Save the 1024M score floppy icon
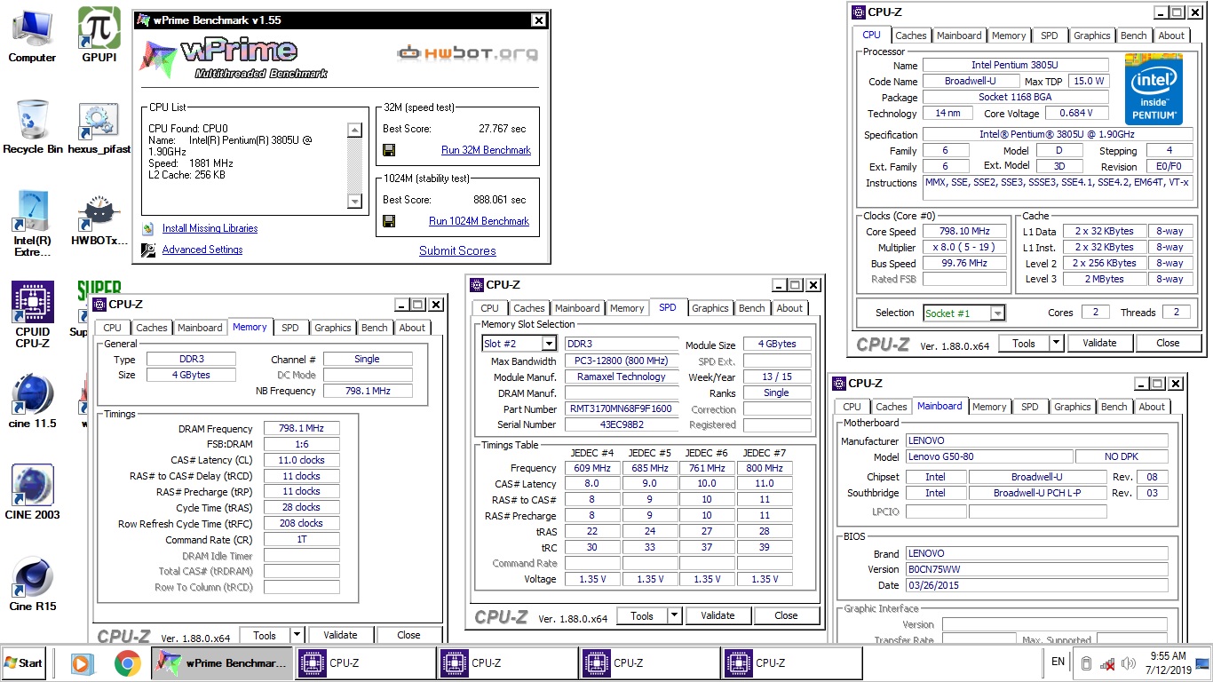Image resolution: width=1213 pixels, height=682 pixels. (x=389, y=221)
